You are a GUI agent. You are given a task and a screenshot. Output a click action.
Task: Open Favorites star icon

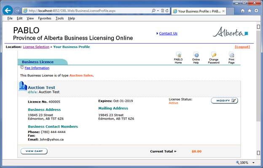[250, 11]
